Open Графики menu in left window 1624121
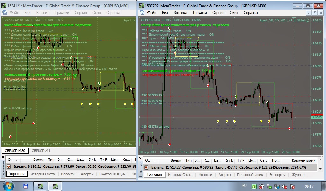This screenshot has width=326, height=191. tap(62, 13)
